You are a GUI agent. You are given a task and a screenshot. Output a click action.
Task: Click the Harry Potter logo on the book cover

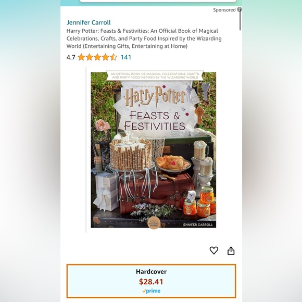pos(155,96)
